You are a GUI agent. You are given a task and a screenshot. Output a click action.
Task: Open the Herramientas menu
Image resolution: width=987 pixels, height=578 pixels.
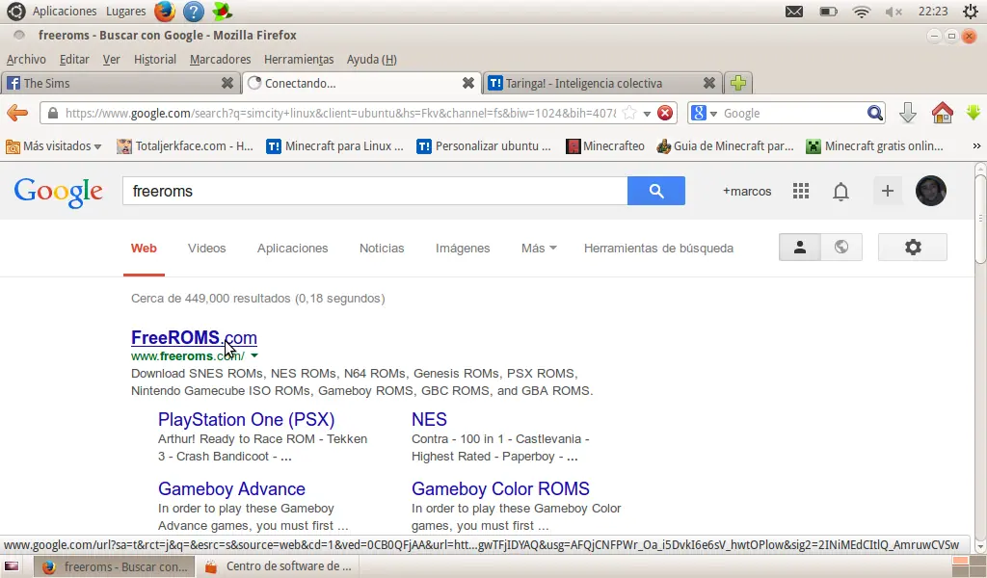tap(299, 59)
